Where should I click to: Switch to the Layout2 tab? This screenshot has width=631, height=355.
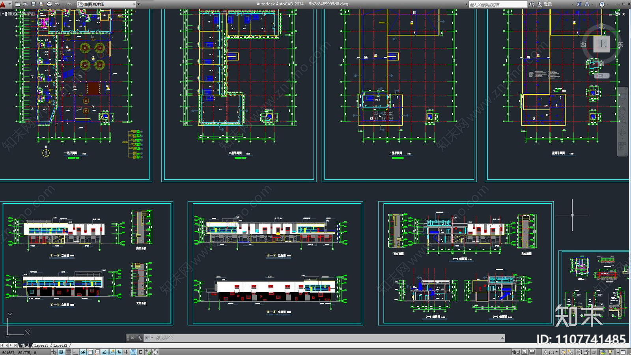[60, 345]
